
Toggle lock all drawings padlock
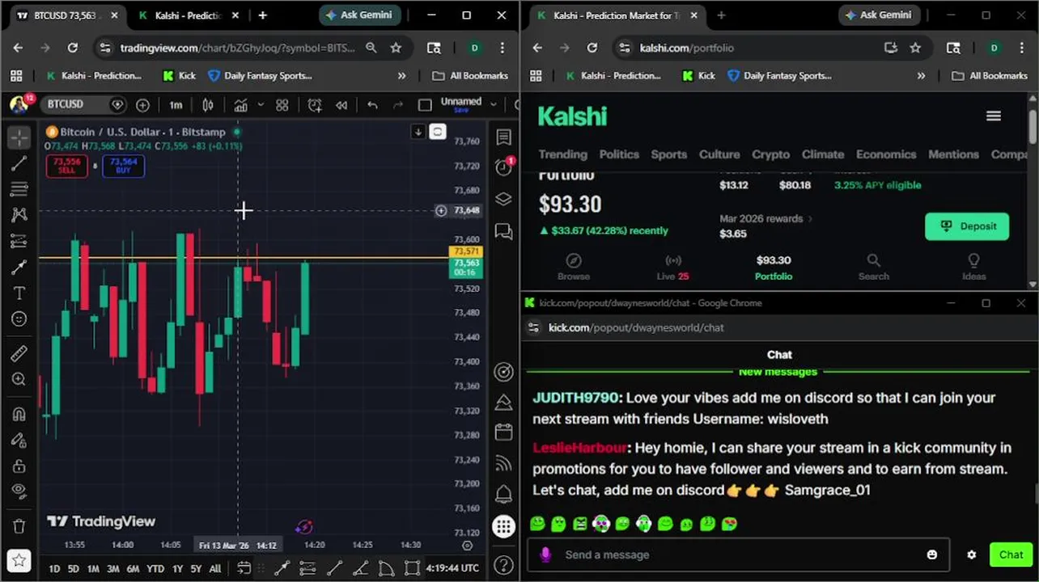(19, 466)
